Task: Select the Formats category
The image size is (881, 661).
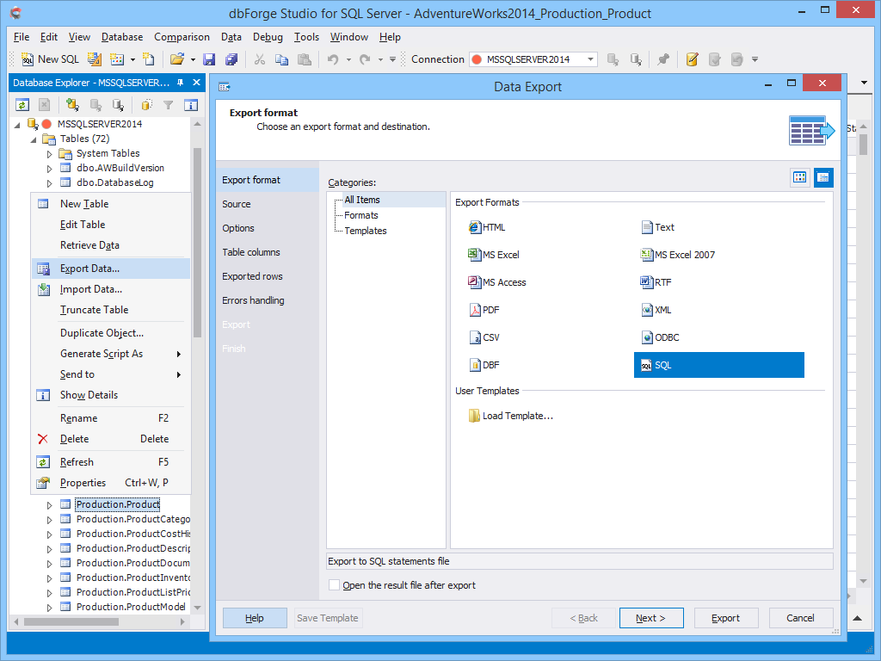Action: pos(361,215)
